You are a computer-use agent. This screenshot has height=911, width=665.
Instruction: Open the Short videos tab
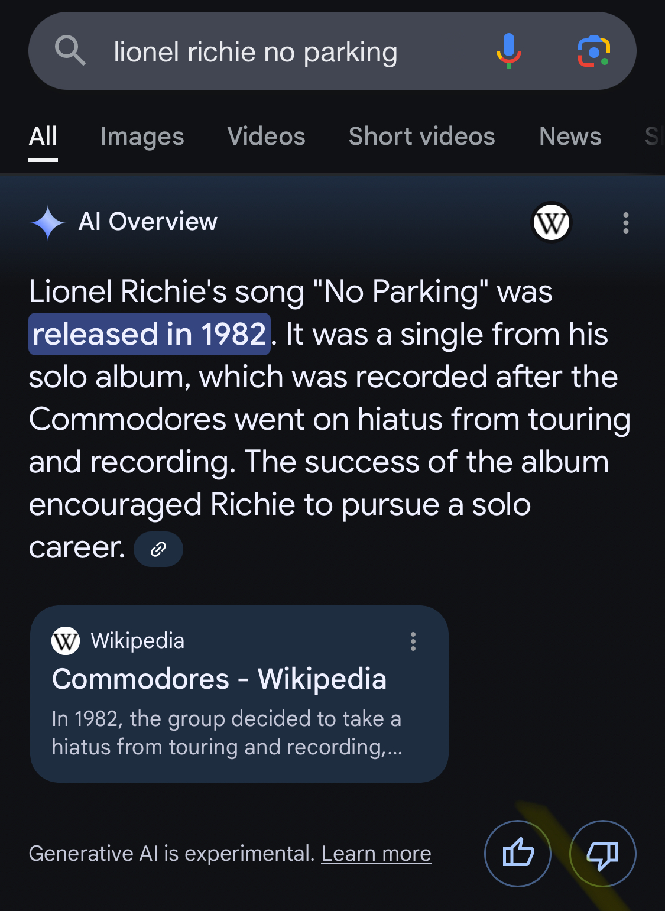click(421, 137)
